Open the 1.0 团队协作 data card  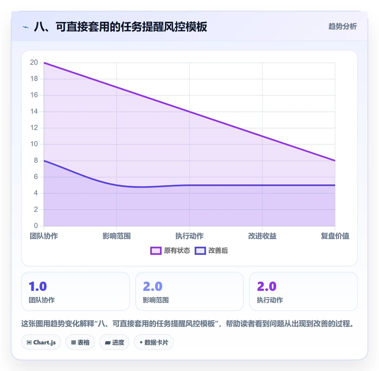pos(76,291)
